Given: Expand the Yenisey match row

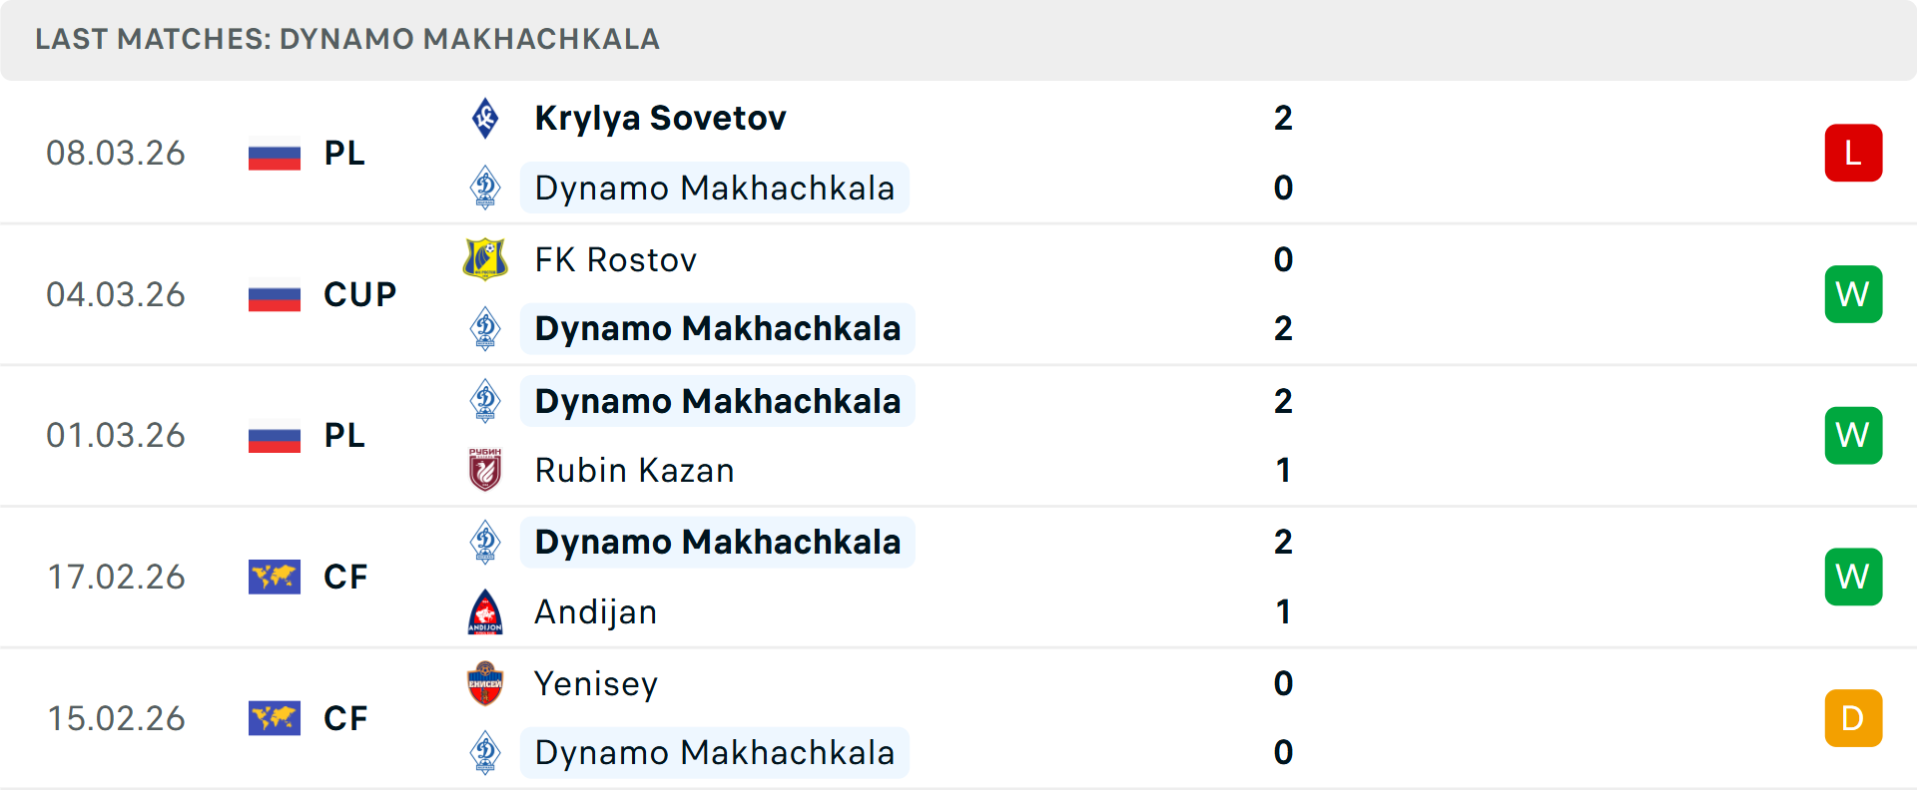Looking at the screenshot, I should [x=958, y=718].
